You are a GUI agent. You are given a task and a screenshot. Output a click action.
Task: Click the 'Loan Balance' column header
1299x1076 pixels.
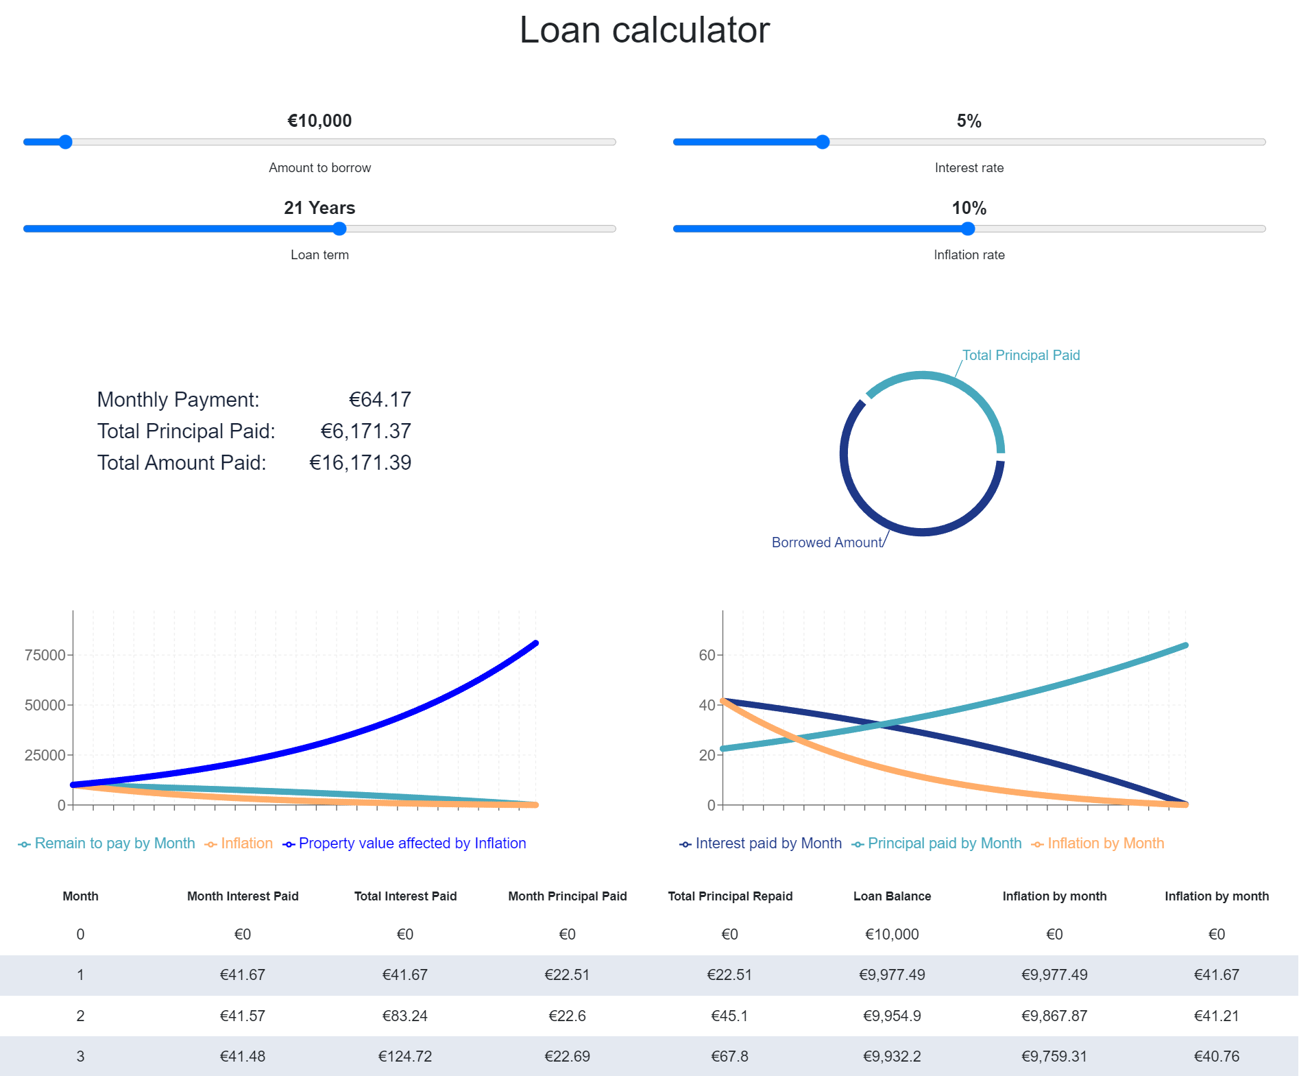tap(892, 896)
